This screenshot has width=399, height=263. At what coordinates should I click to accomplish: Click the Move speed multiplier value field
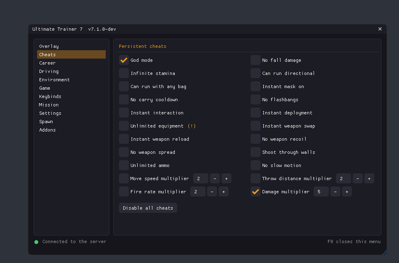(x=201, y=179)
